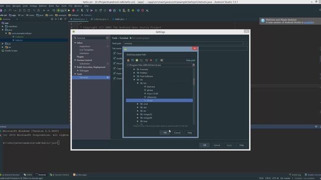The image size is (321, 180).
Task: Click the Cut scissors icon in the main toolbar
Action: pyautogui.click(x=20, y=10)
